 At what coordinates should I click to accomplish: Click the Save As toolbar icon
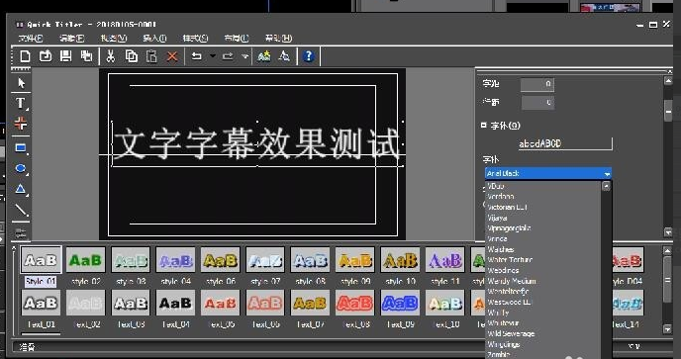click(x=87, y=56)
